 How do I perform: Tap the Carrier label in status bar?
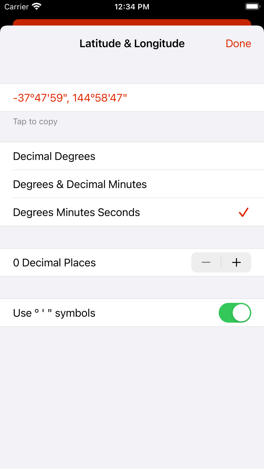pyautogui.click(x=16, y=7)
